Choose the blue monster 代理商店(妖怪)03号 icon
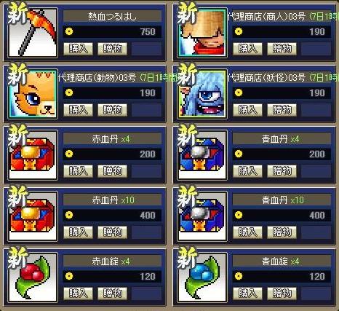 (x=203, y=94)
